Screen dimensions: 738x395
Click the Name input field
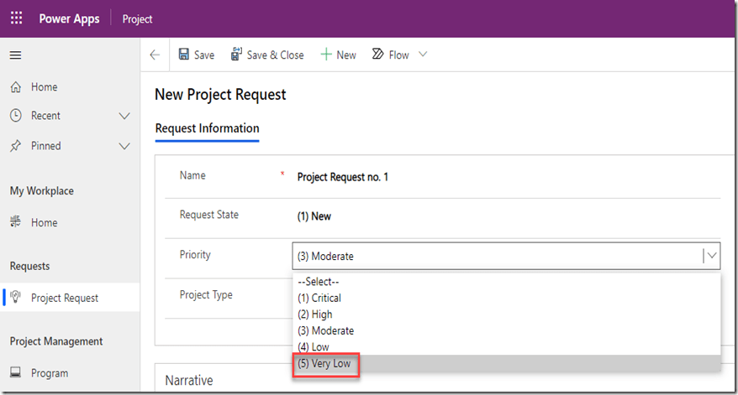click(x=504, y=177)
